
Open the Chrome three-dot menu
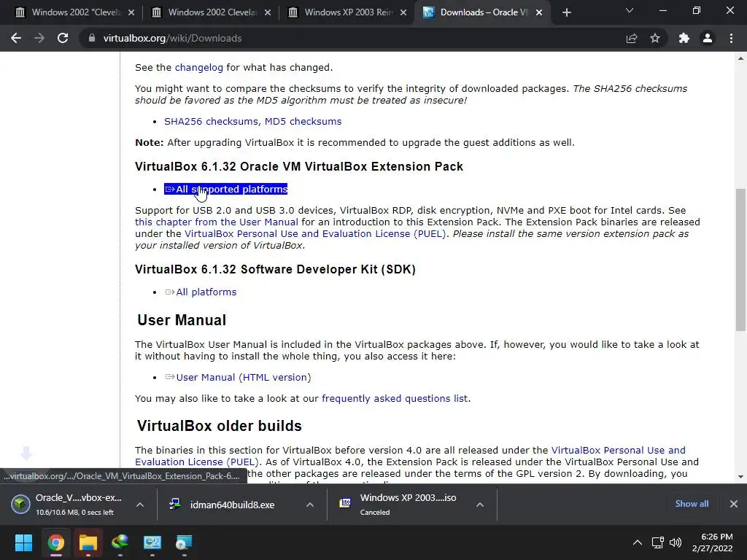click(x=731, y=38)
